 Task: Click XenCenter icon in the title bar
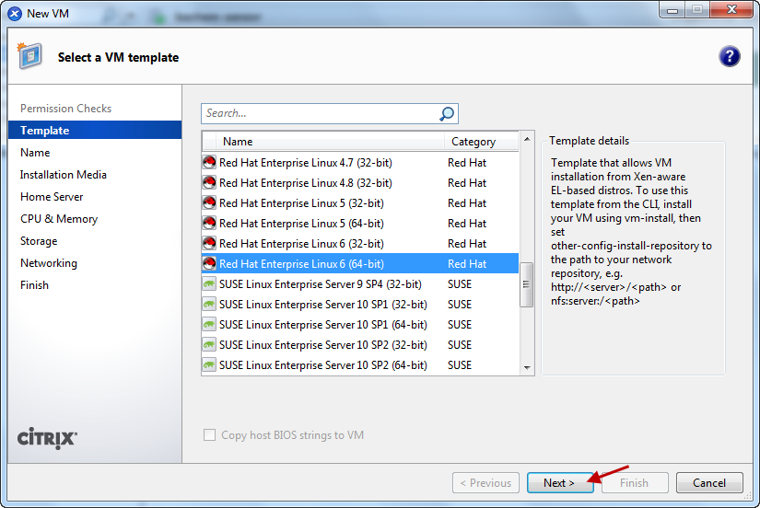coord(15,14)
